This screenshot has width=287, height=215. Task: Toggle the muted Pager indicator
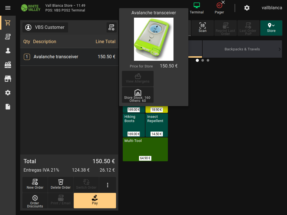coord(219,8)
